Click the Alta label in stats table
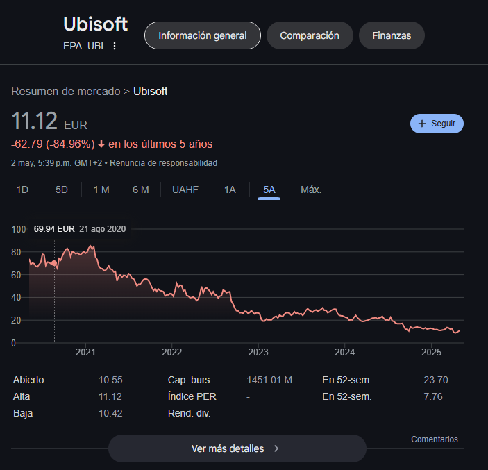 22,396
